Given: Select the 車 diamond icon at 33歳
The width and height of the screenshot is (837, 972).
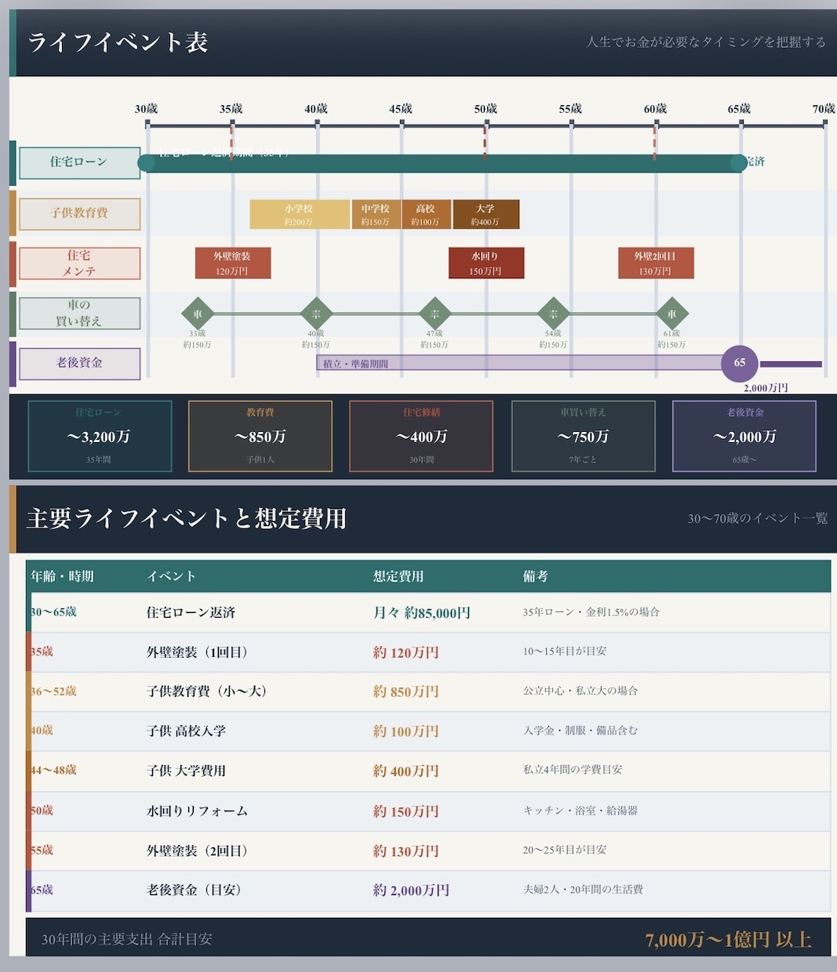Looking at the screenshot, I should point(198,314).
